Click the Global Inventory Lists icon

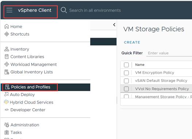click(7, 72)
